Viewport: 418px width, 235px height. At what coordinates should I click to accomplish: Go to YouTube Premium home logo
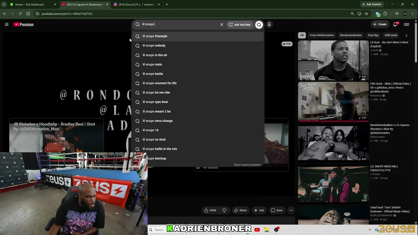click(x=24, y=24)
